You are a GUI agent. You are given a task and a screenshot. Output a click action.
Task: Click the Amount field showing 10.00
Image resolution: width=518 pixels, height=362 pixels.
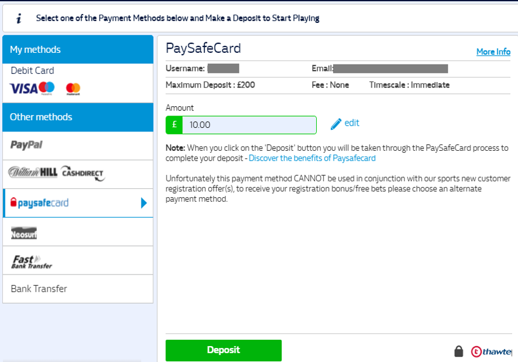[249, 125]
